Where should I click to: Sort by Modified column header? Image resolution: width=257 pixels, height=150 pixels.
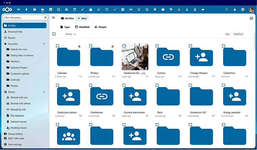coord(238,34)
